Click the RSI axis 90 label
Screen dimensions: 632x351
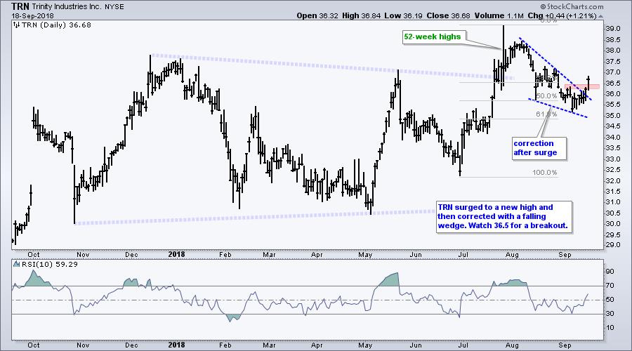[610, 272]
